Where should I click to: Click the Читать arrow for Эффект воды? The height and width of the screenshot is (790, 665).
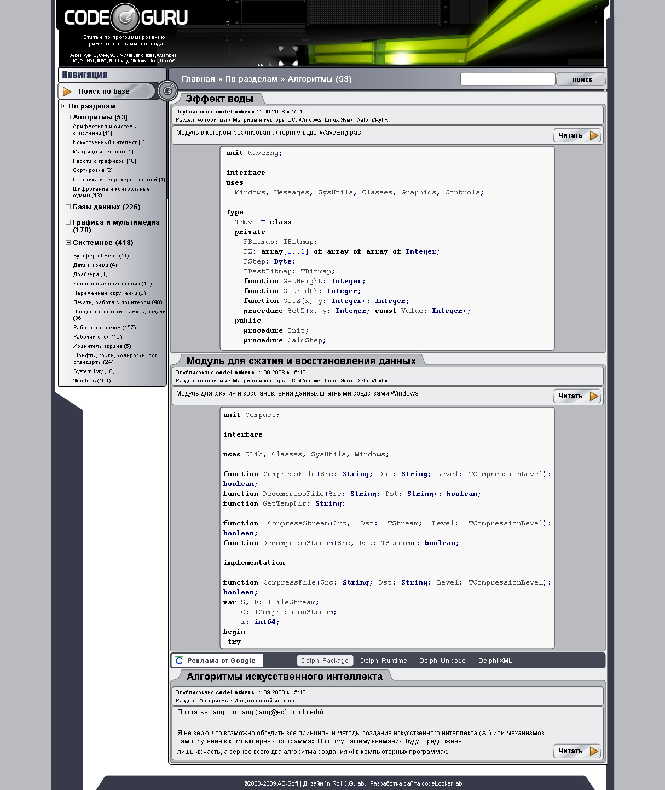(x=594, y=136)
